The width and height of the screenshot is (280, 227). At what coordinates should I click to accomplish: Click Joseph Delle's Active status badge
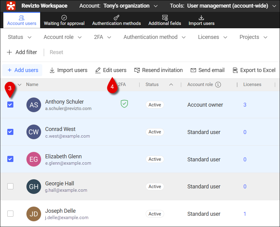click(155, 214)
